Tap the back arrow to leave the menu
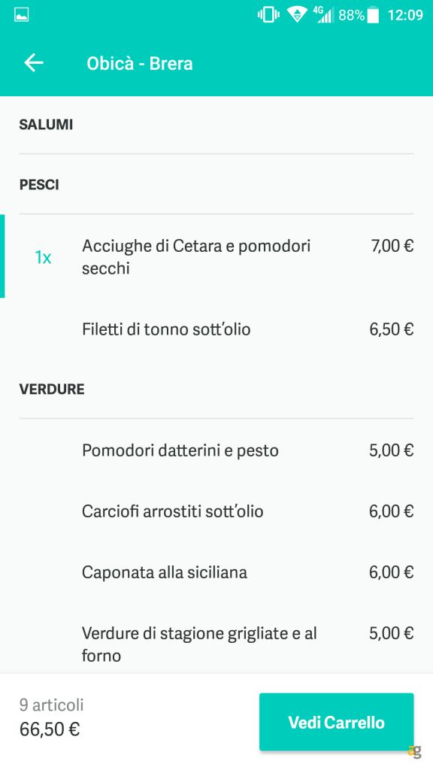The height and width of the screenshot is (770, 433). click(x=33, y=62)
